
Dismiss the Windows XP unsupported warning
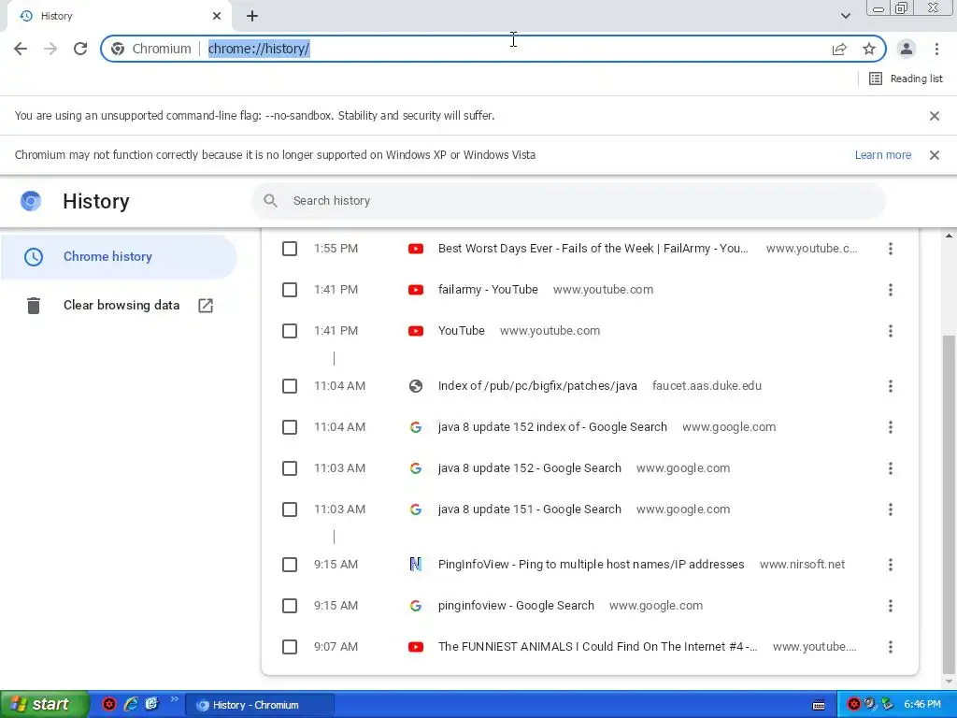pyautogui.click(x=935, y=155)
